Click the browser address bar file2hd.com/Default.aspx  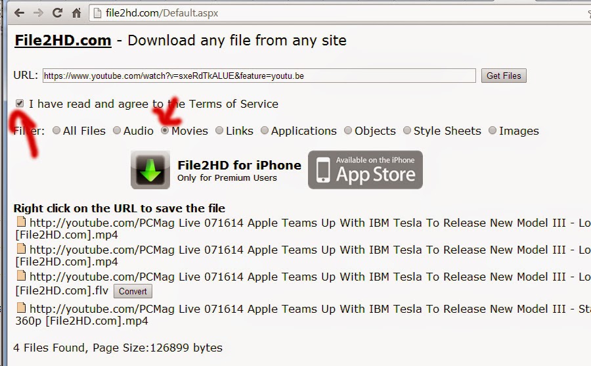coord(339,13)
